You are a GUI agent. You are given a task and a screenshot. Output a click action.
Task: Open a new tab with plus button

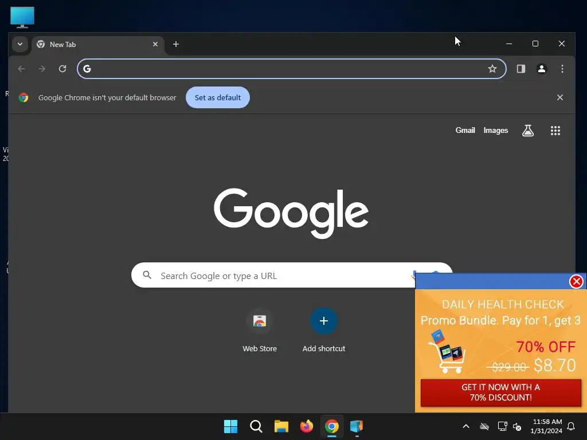click(175, 44)
